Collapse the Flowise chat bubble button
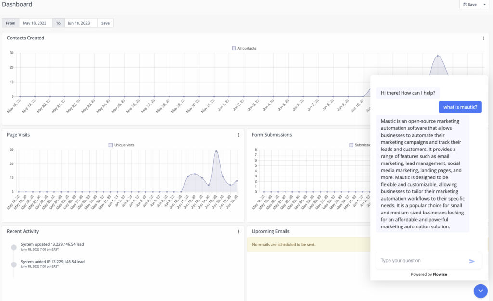The width and height of the screenshot is (493, 301). [480, 291]
